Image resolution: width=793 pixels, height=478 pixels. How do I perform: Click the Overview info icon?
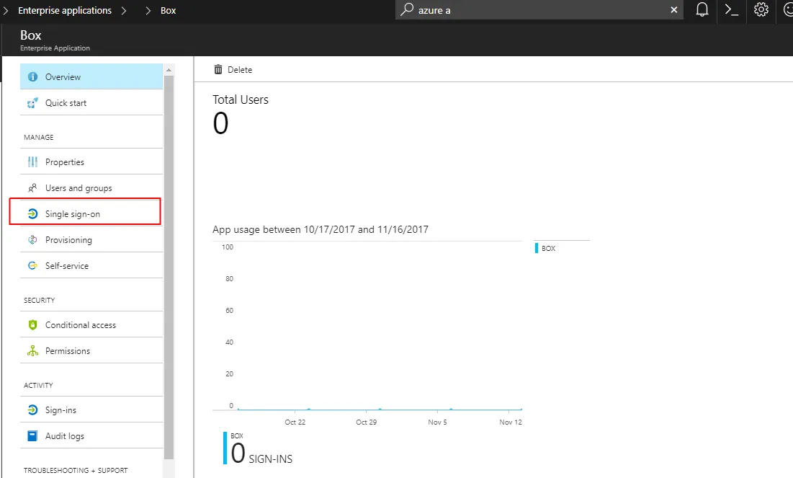click(x=32, y=77)
